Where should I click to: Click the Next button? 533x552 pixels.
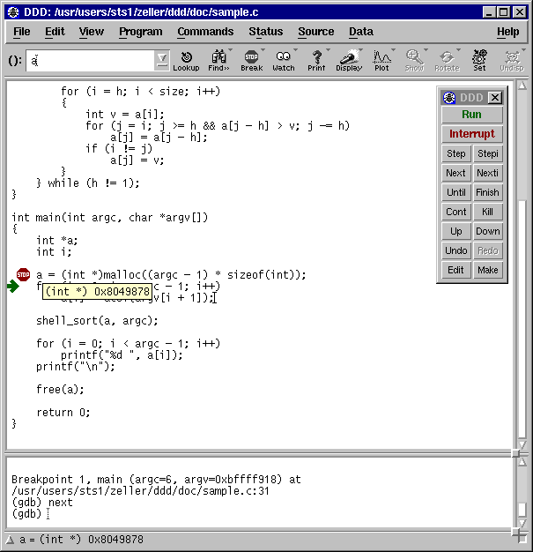(456, 173)
